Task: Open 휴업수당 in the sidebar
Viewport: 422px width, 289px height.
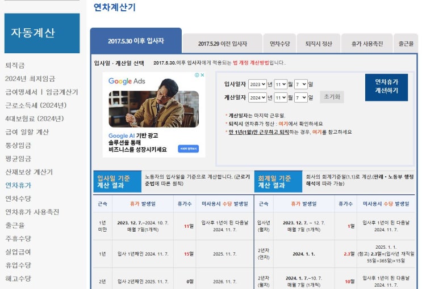Action: click(18, 265)
